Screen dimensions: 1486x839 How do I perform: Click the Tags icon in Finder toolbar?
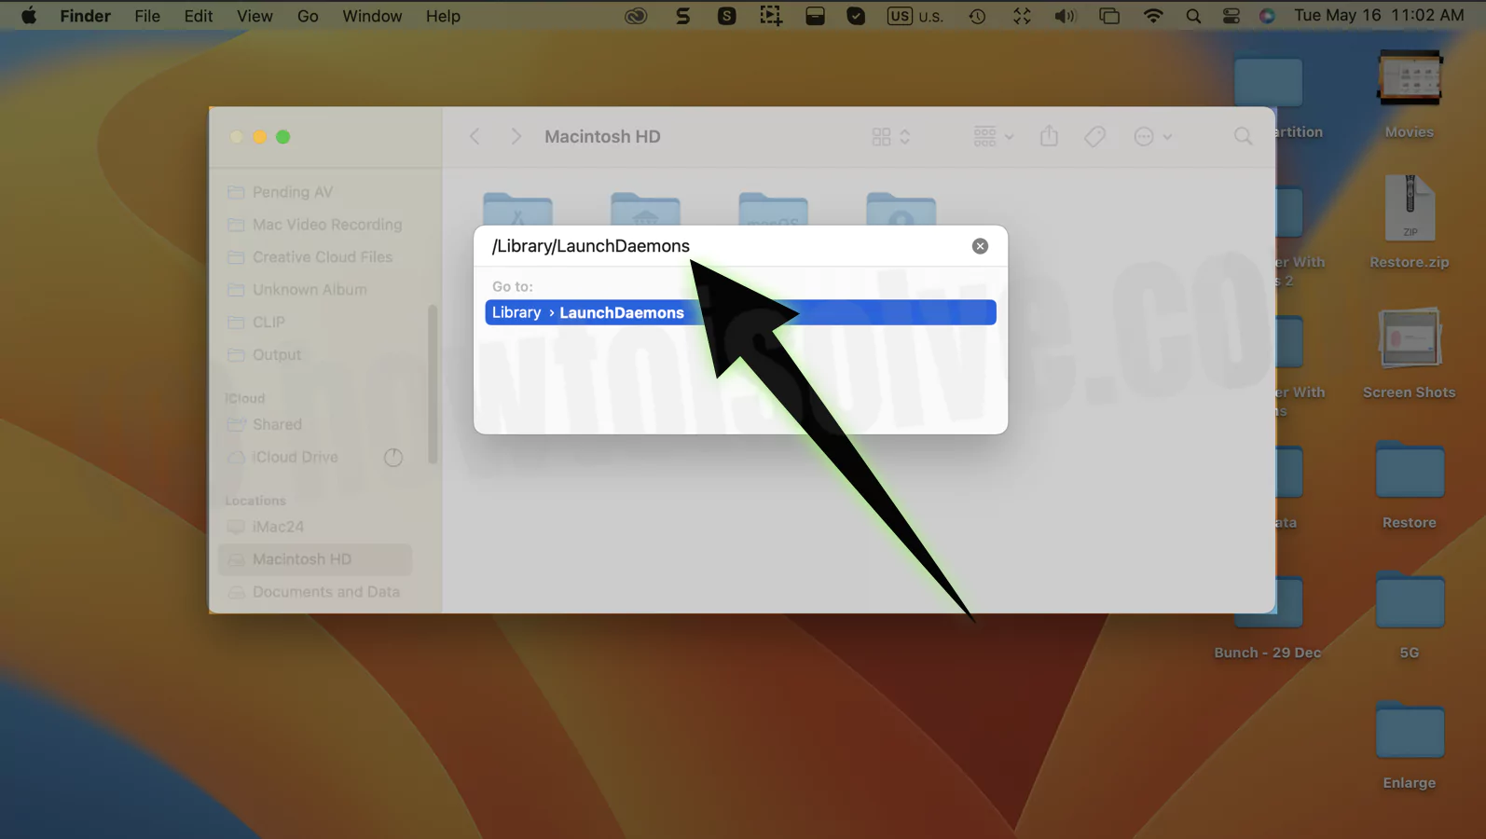(1094, 137)
